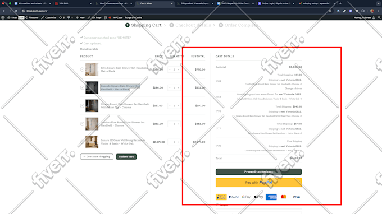Increase quantity of Lunara Wall Hung Vanity
382x214 pixels.
point(179,142)
